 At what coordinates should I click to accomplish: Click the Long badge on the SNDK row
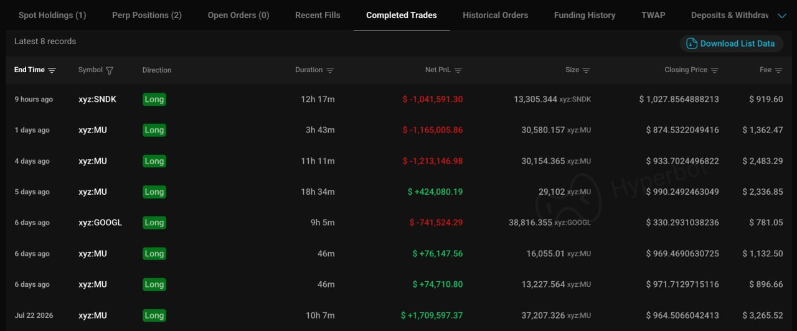tap(154, 100)
